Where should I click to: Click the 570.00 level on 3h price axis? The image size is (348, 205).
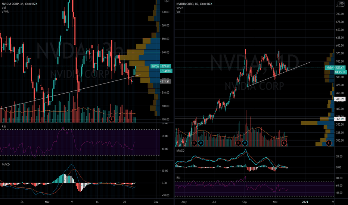coord(165,12)
